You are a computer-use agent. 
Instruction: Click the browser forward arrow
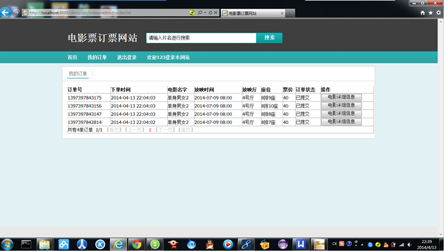(16, 12)
